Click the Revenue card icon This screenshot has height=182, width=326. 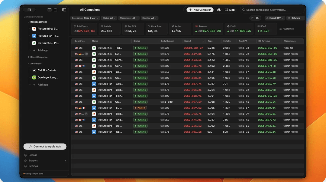tap(196, 26)
